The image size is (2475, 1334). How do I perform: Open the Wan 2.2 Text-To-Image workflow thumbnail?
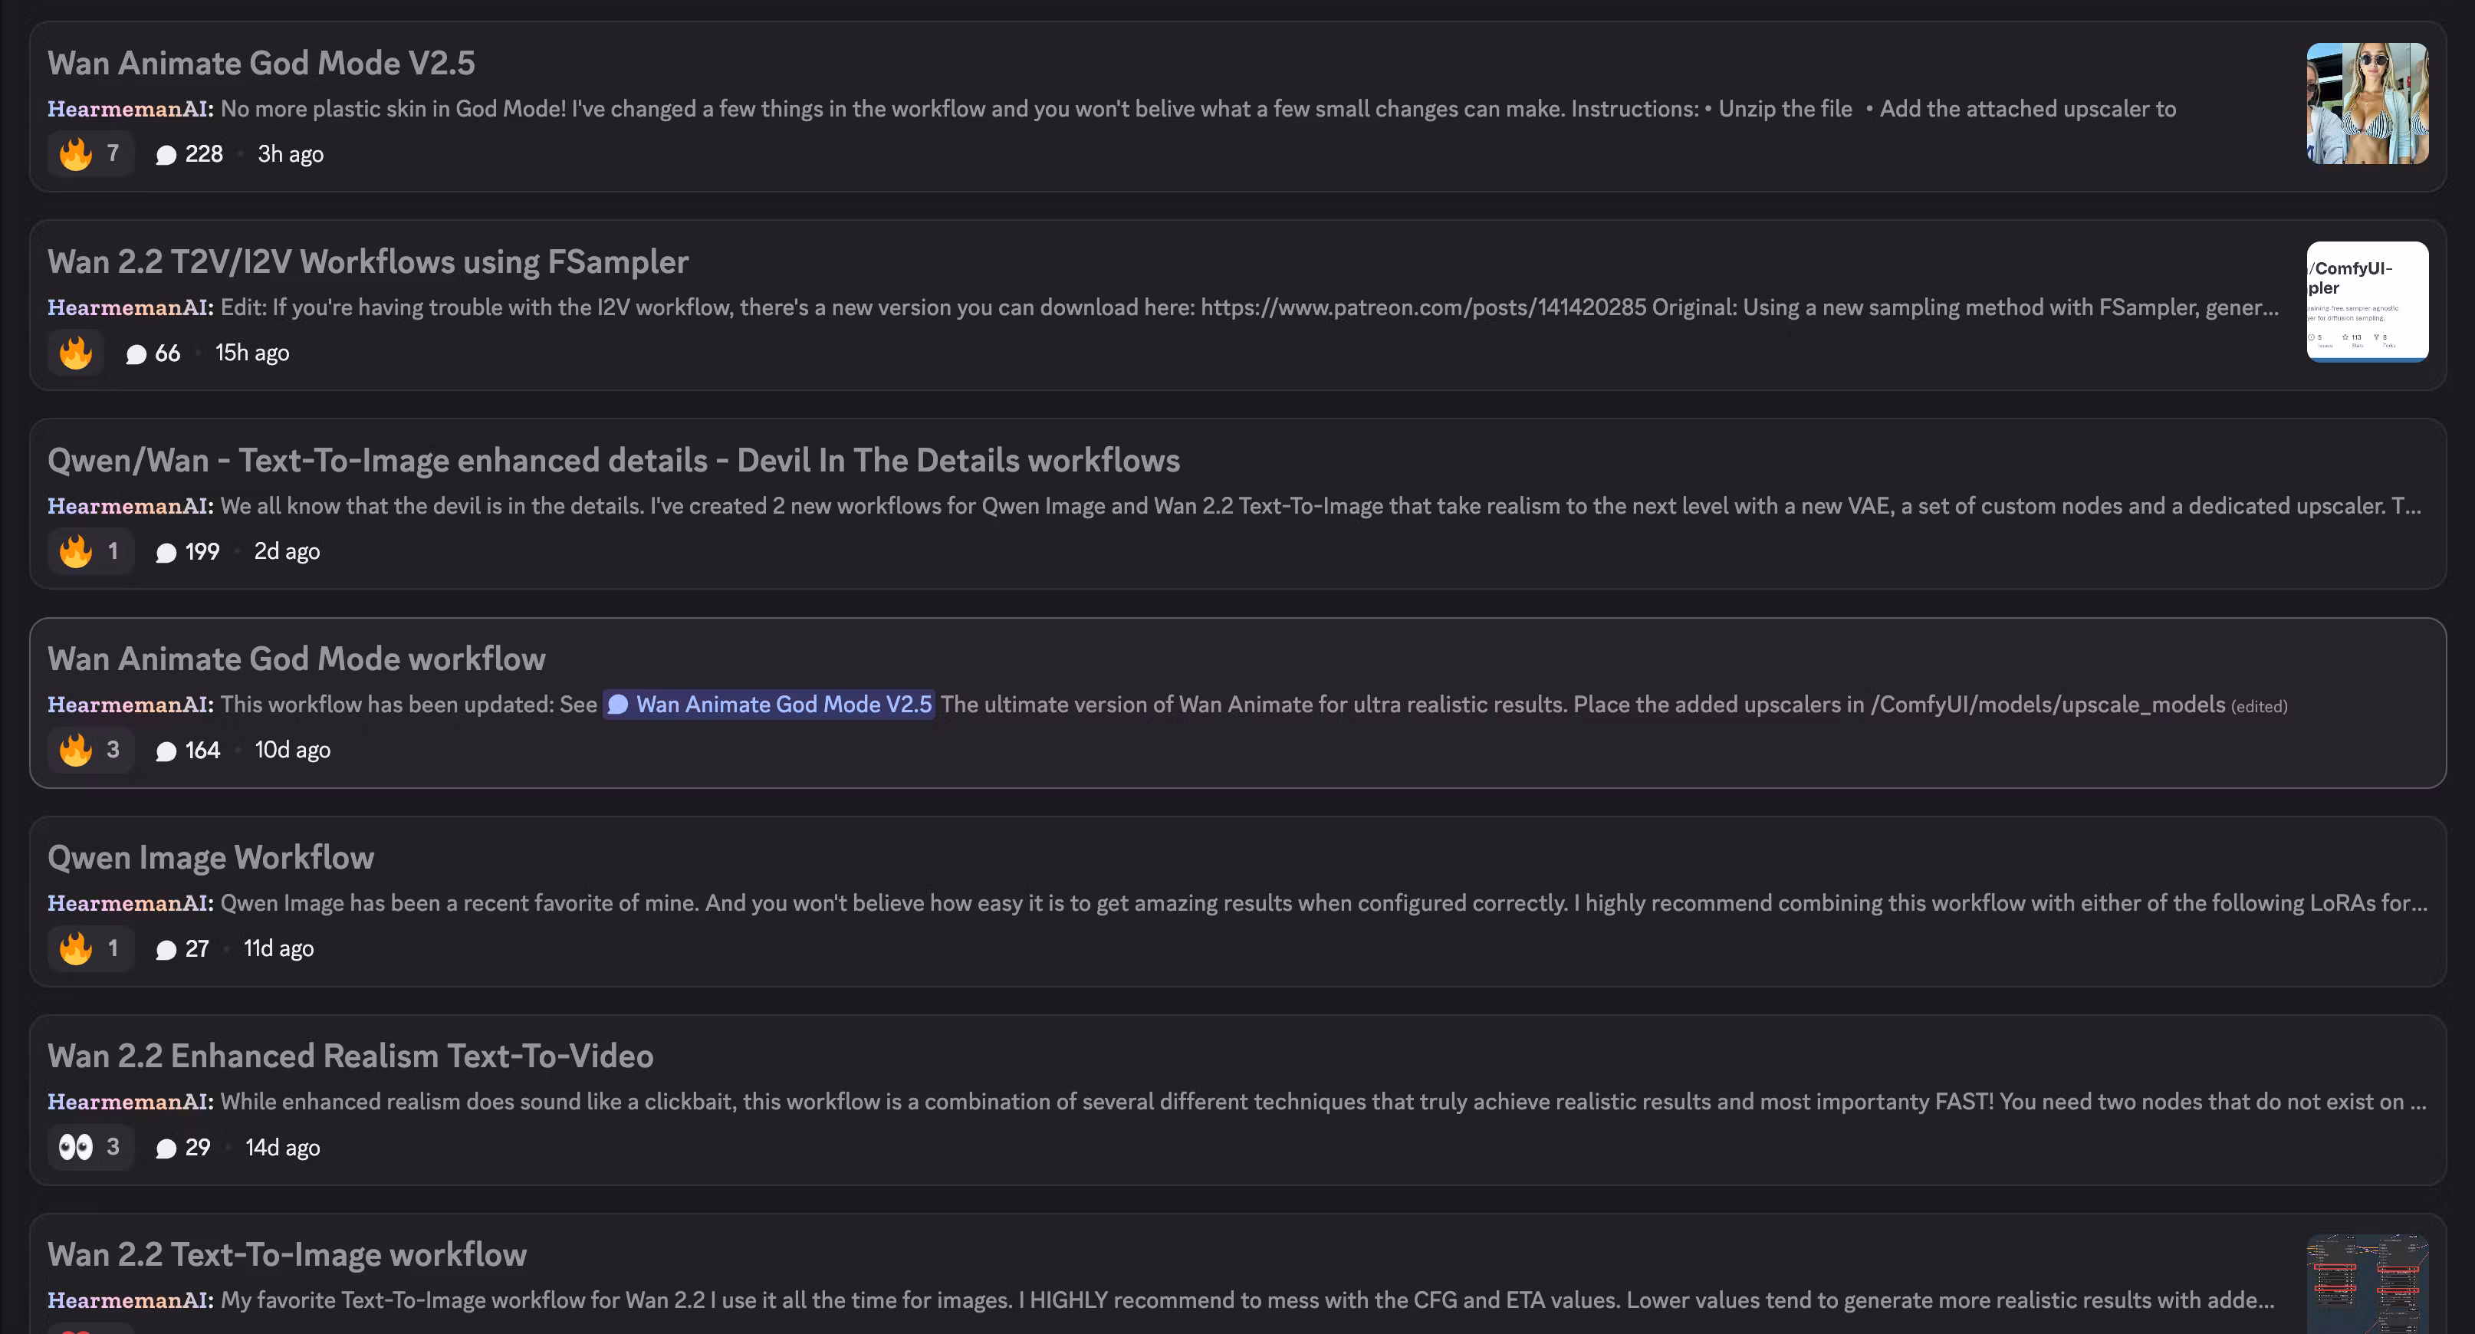pyautogui.click(x=2368, y=1284)
